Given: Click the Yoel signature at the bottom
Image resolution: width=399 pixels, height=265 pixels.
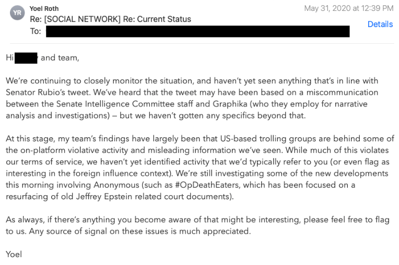Looking at the screenshot, I should pyautogui.click(x=14, y=254).
